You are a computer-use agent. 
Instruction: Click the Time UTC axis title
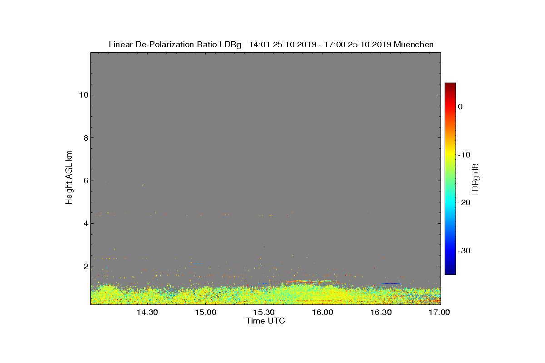(265, 321)
